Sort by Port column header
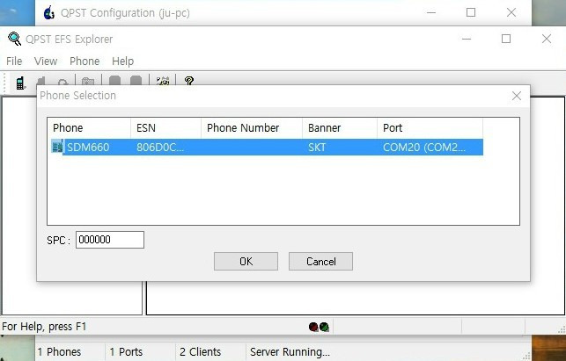This screenshot has height=361, width=566. pos(430,128)
